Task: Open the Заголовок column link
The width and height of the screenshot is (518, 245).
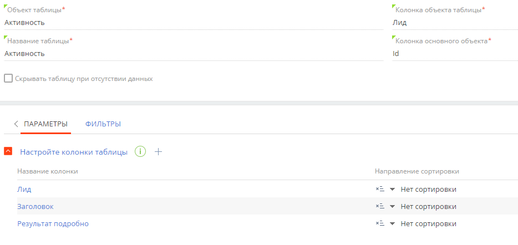Action: 35,206
